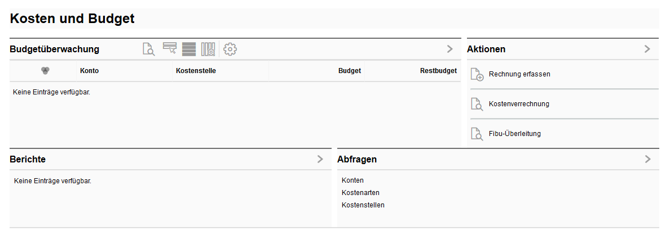Click the Rechnung erfassen document-plus icon

[477, 74]
